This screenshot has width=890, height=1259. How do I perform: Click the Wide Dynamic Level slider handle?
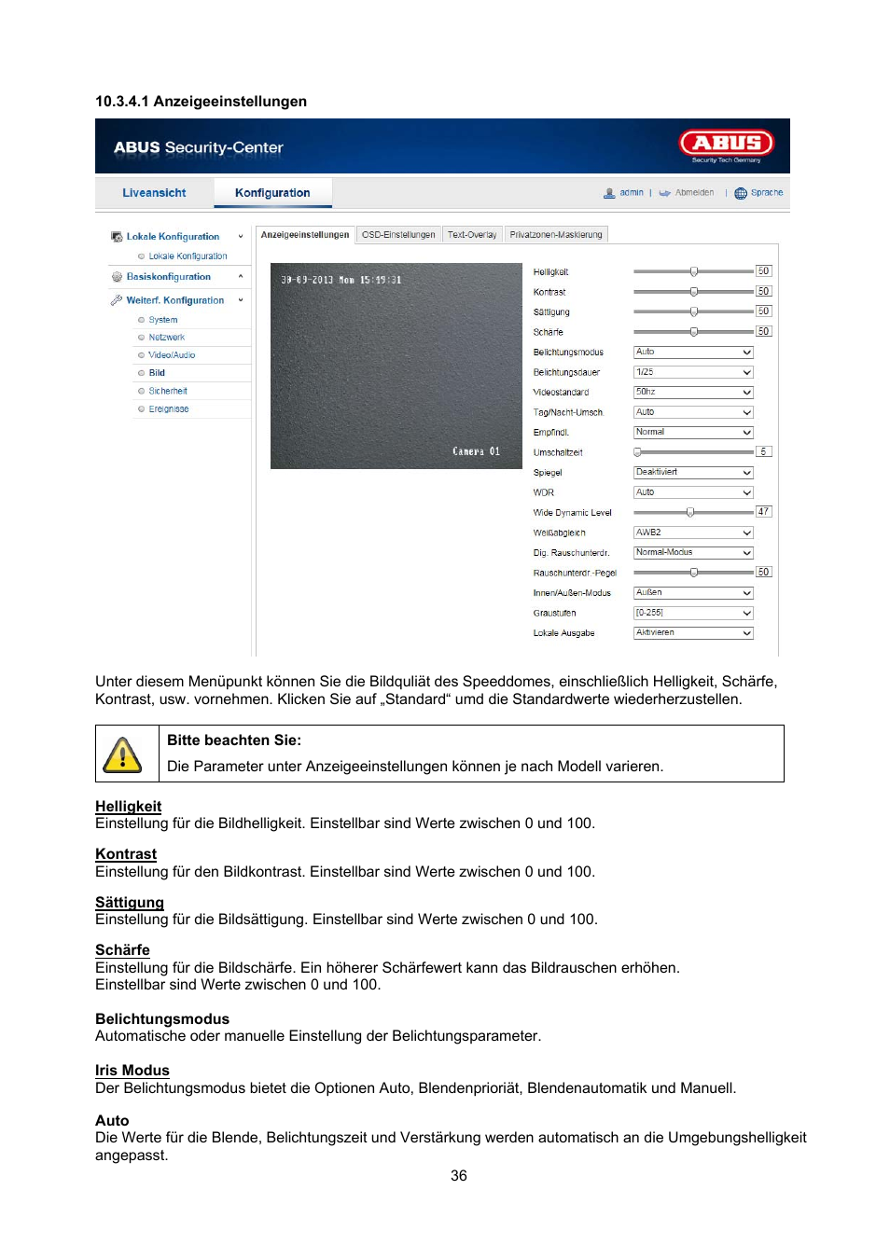click(690, 512)
